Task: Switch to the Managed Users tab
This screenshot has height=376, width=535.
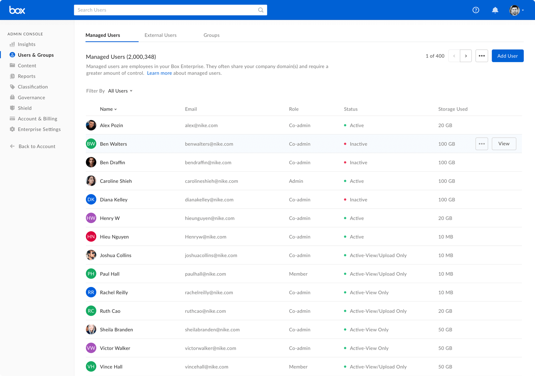Action: [103, 35]
